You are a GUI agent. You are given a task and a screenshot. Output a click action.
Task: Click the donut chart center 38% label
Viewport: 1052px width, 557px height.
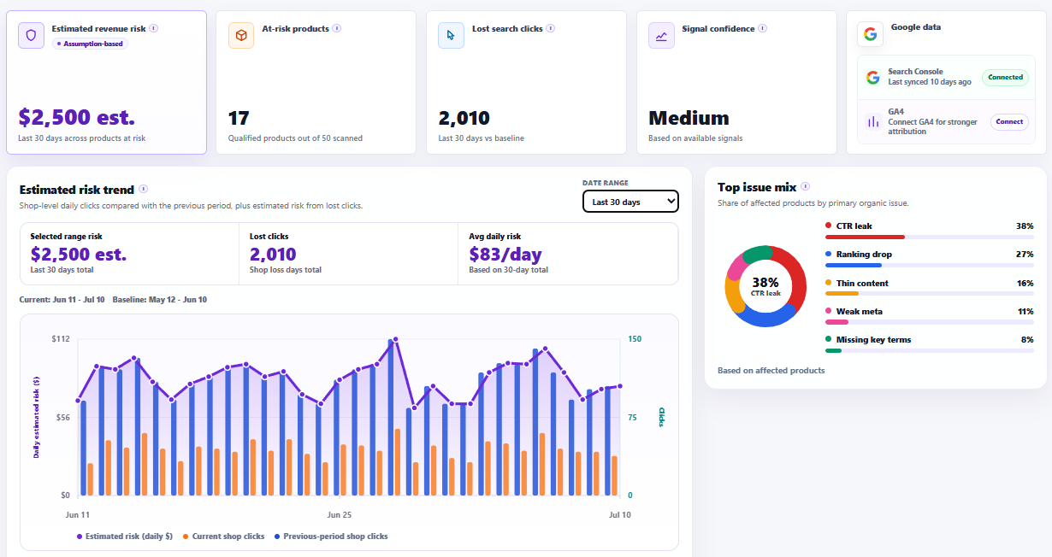tap(765, 281)
